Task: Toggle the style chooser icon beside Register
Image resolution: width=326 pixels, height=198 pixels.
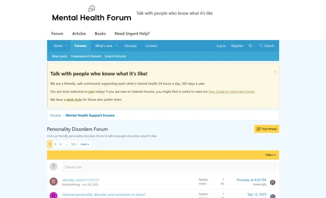Action: 250,46
